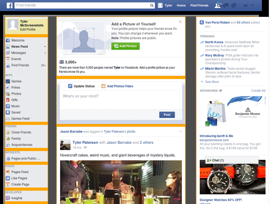Click the News Feed sidebar icon
This screenshot has height=204, width=272.
click(x=8, y=47)
